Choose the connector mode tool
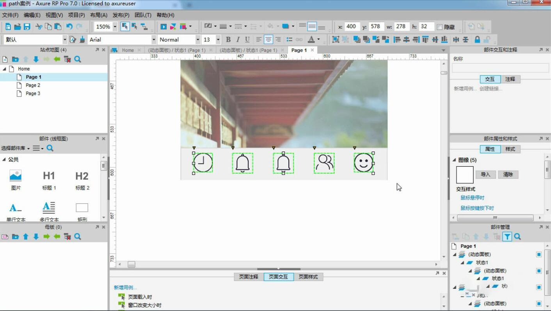Image resolution: width=551 pixels, height=311 pixels. pyautogui.click(x=144, y=27)
